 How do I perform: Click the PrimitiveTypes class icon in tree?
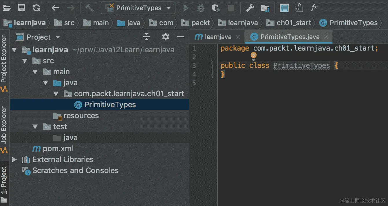pyautogui.click(x=78, y=105)
